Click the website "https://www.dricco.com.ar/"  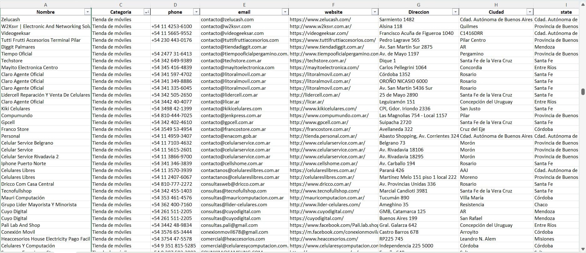(x=333, y=184)
